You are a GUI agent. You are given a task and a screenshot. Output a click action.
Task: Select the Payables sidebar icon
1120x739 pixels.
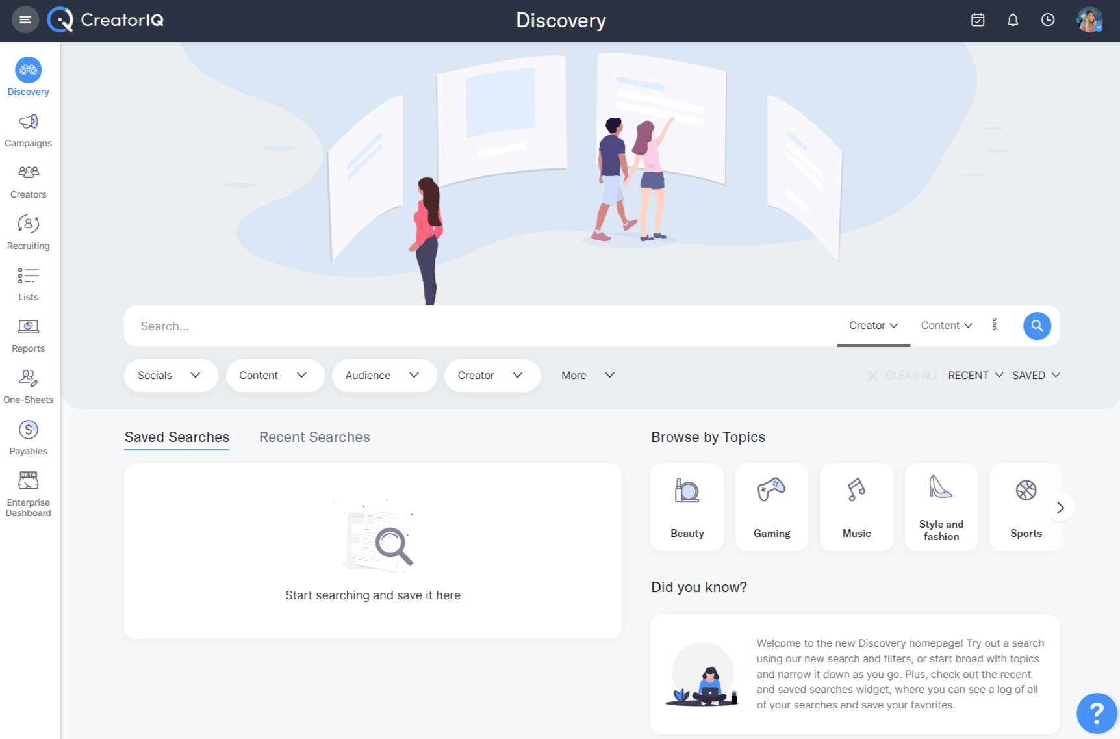click(x=28, y=437)
